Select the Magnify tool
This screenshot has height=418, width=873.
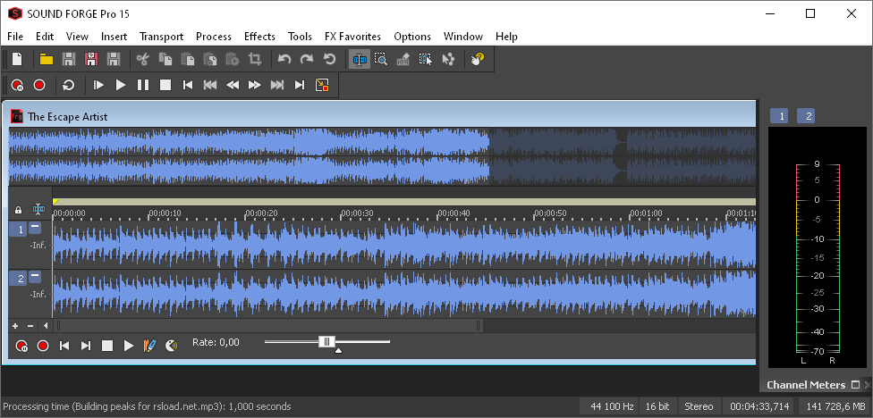point(381,59)
